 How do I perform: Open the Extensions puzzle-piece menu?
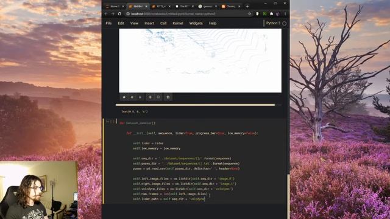click(x=271, y=14)
